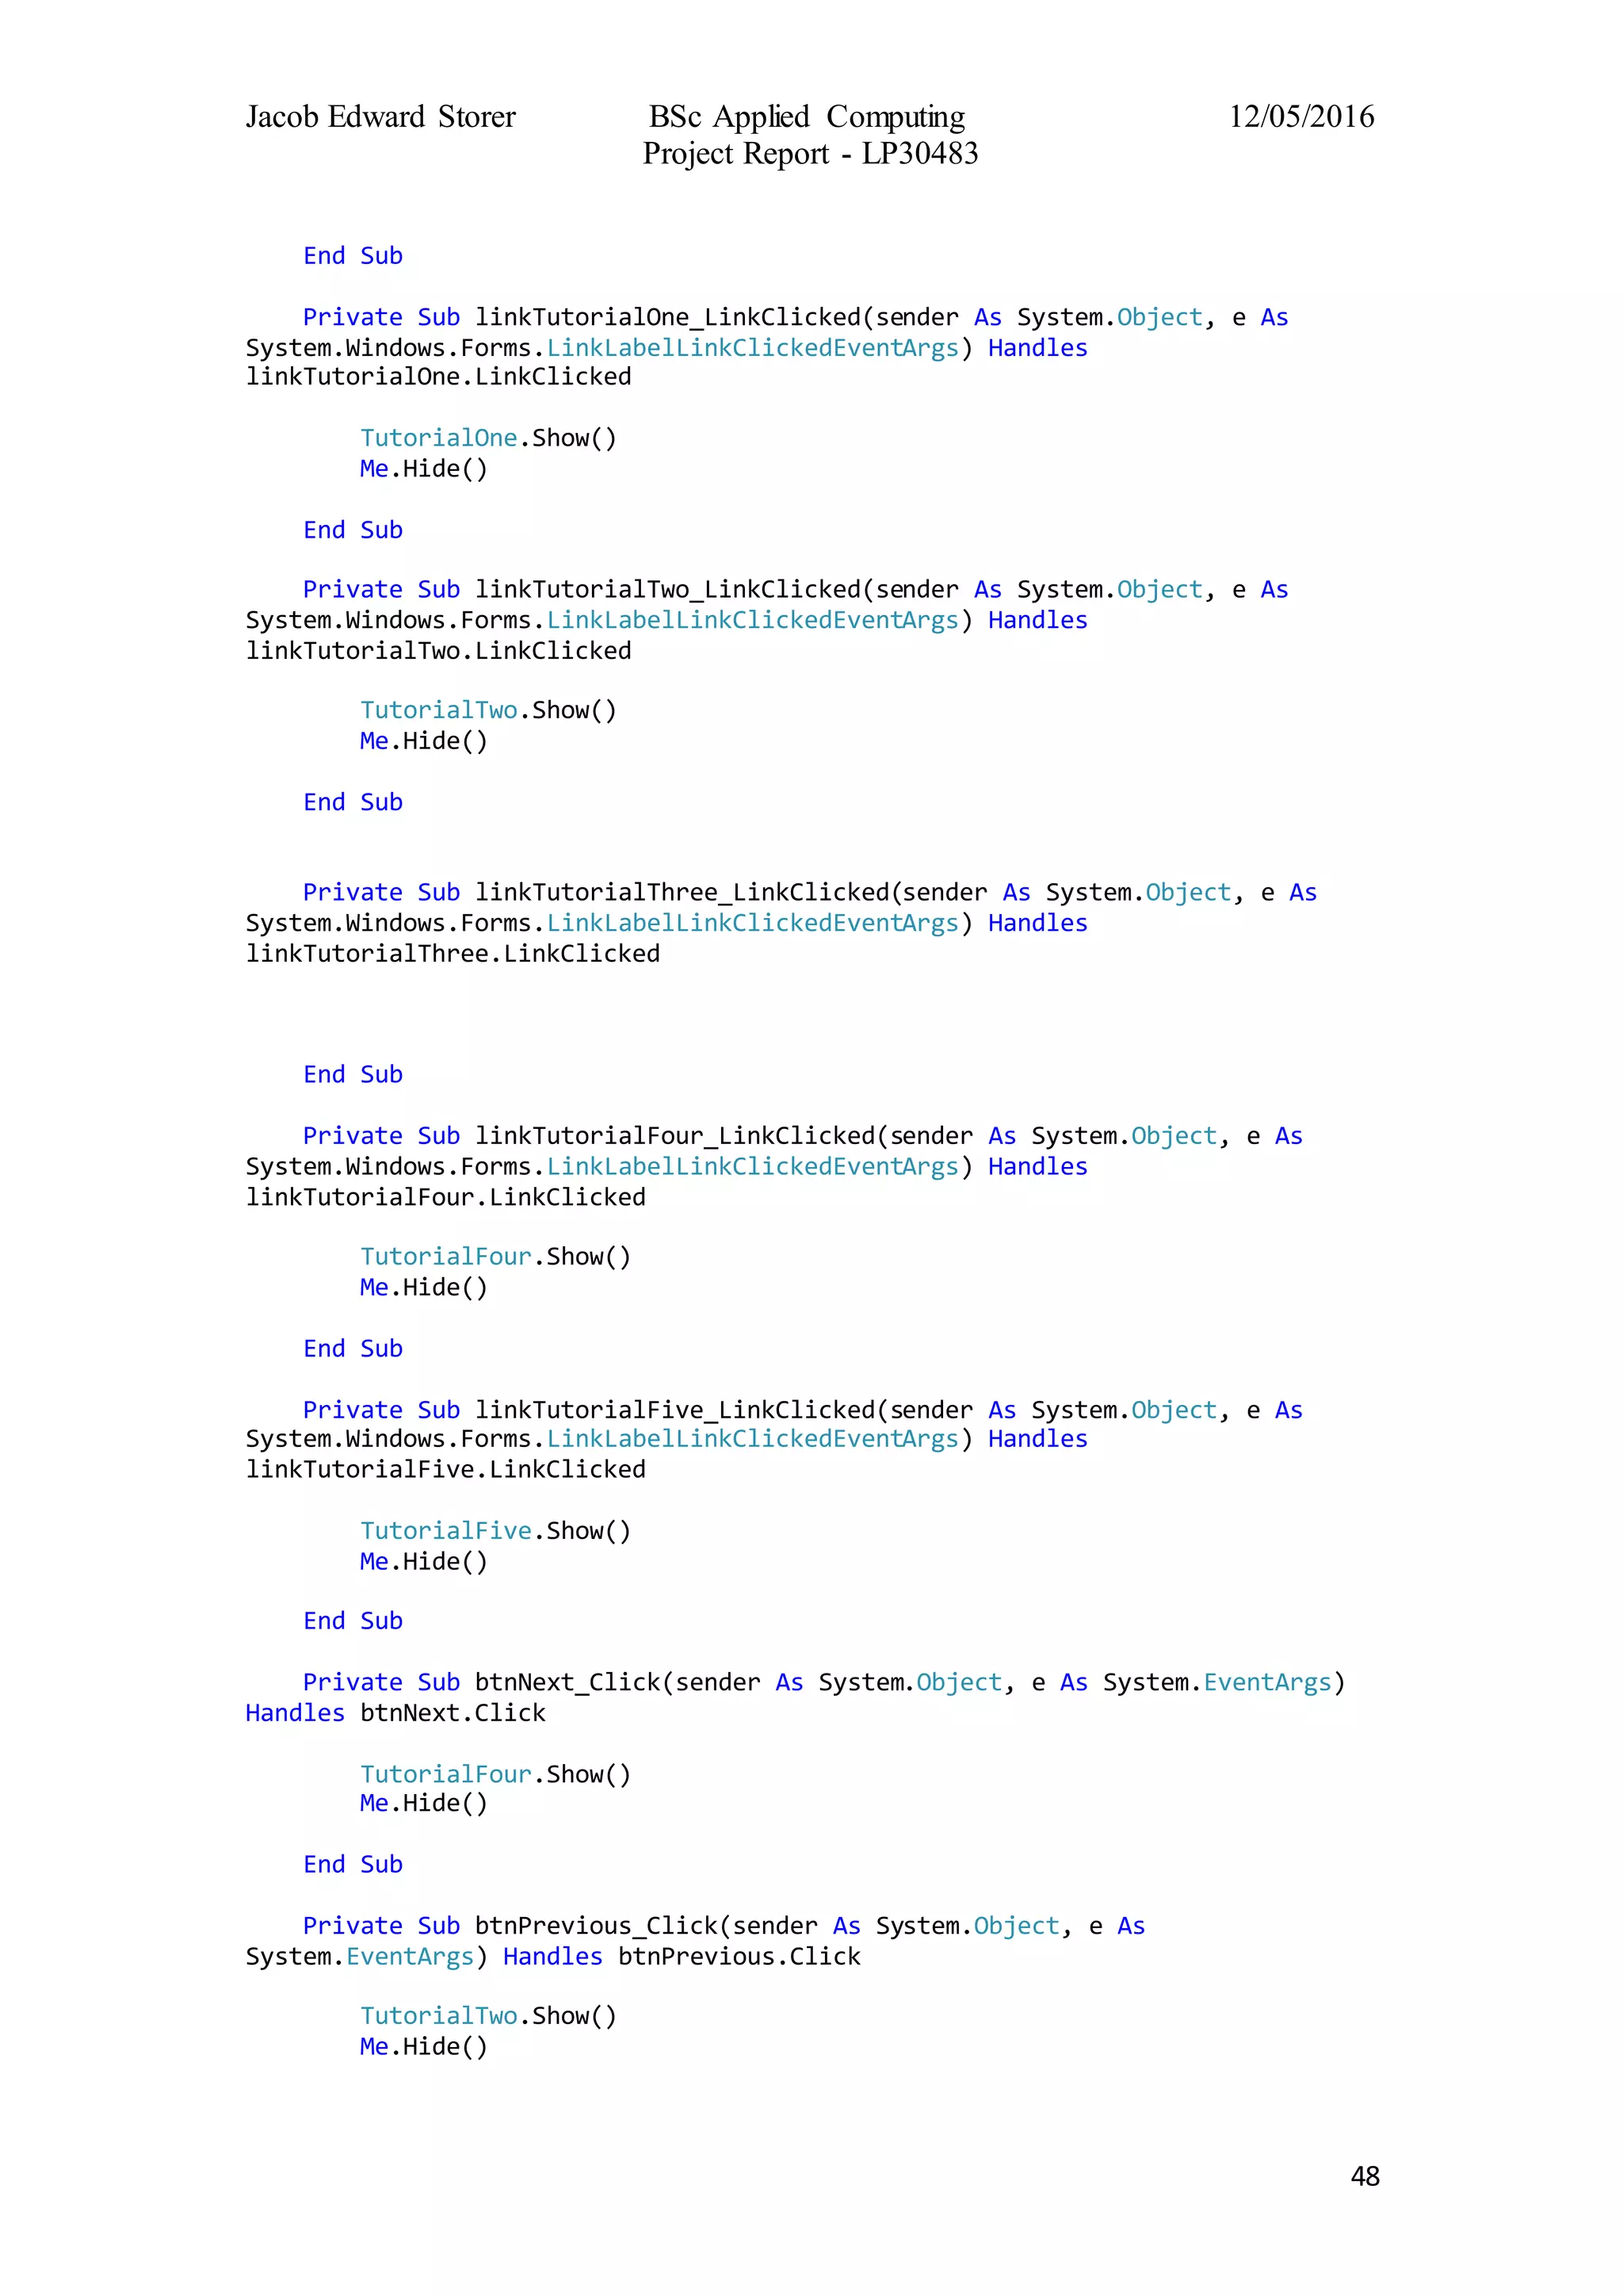This screenshot has width=1623, height=2296.
Task: Click "linkTutorialOne_LinkClicked(sender" in the declaration
Action: [x=716, y=317]
